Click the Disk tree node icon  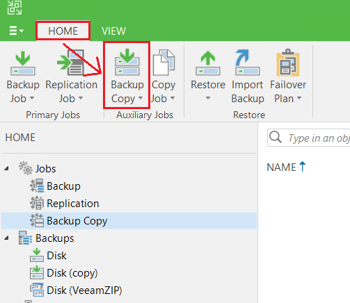click(37, 255)
